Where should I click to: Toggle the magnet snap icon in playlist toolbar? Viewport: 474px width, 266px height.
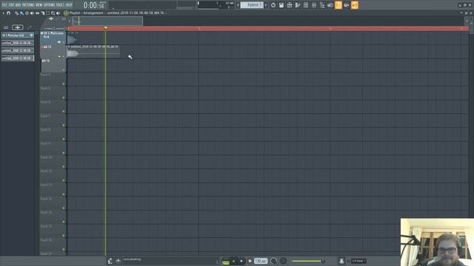(x=8, y=13)
